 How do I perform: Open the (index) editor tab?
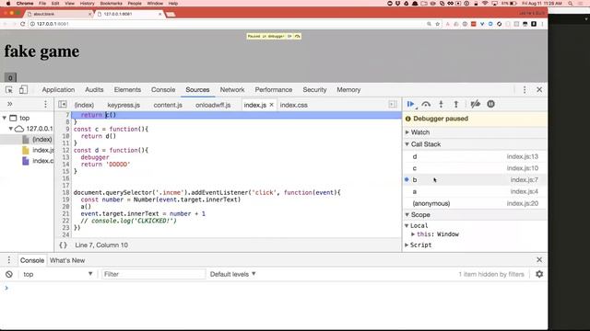tap(84, 105)
